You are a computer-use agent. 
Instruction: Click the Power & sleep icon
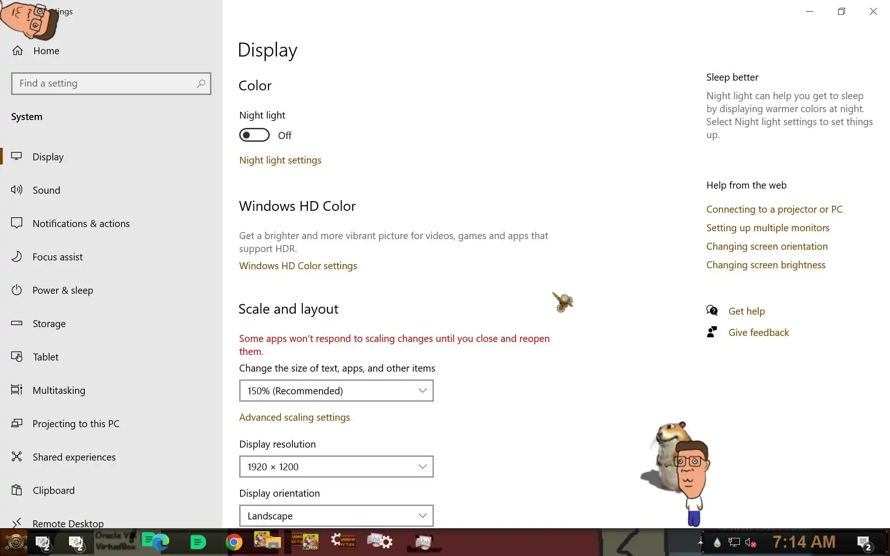point(17,290)
